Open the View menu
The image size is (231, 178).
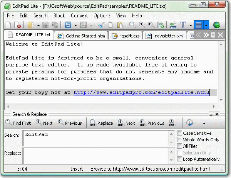click(x=121, y=16)
